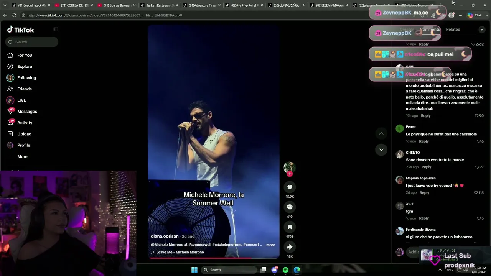Follow diana.oprisan with the red plus
Viewport: 491px width, 276px height.
pyautogui.click(x=290, y=174)
